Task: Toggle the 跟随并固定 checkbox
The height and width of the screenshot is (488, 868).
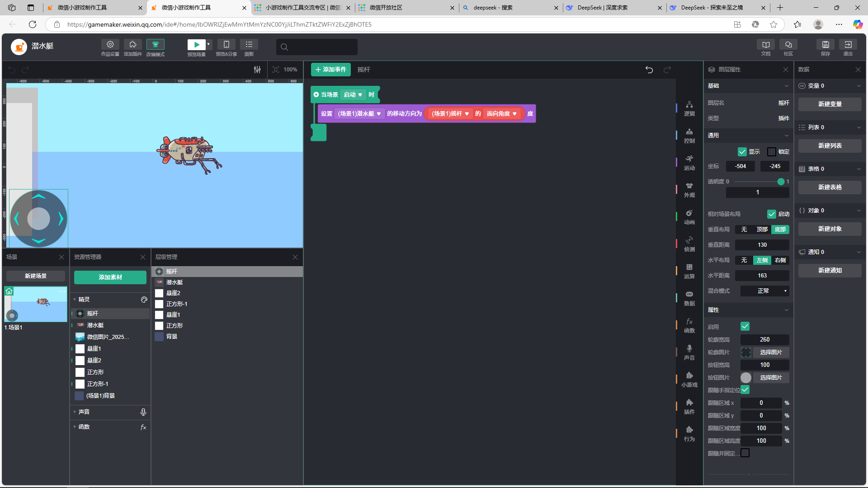Action: point(745,453)
